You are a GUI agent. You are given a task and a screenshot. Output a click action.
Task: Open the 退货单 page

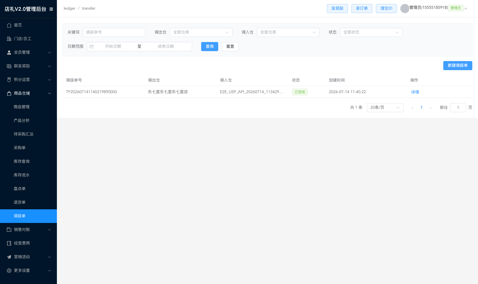(x=28, y=202)
